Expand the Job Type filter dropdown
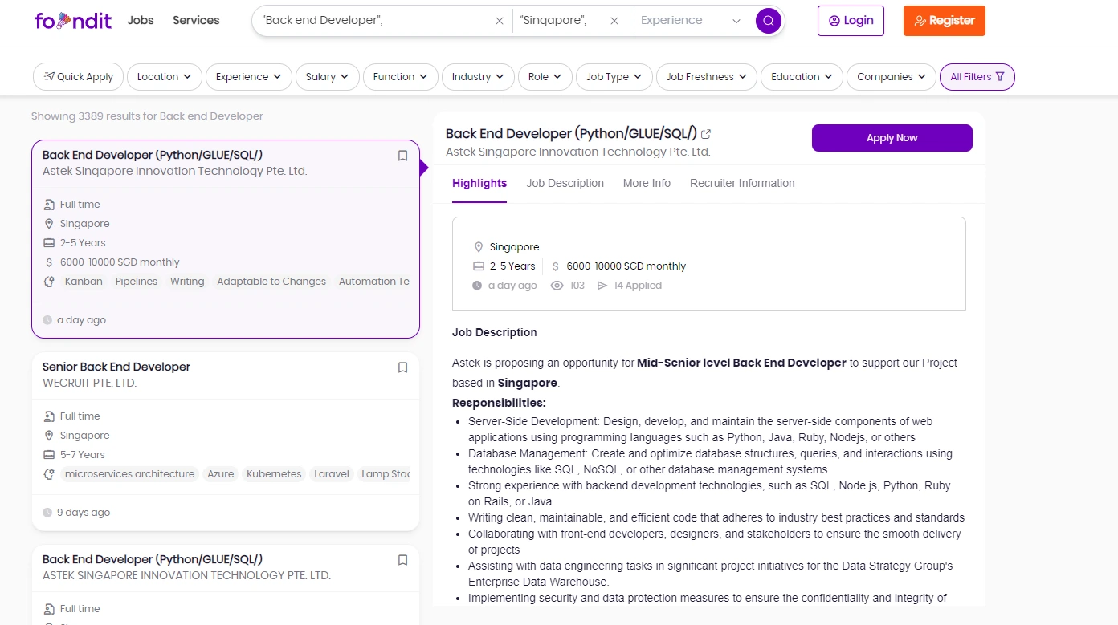This screenshot has height=625, width=1118. point(614,77)
